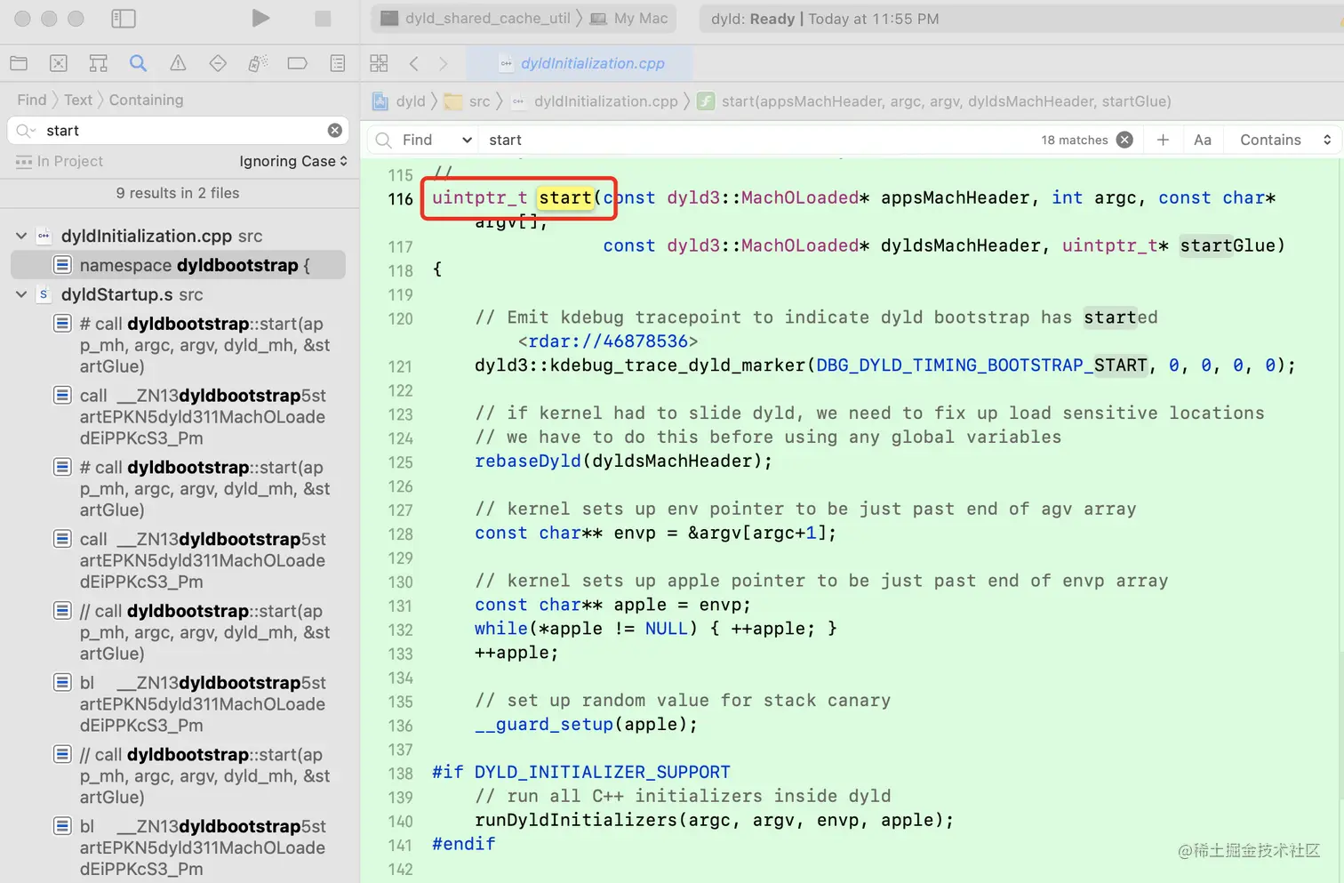Image resolution: width=1344 pixels, height=883 pixels.
Task: Click the dyld Ready activity status
Action: pos(825,19)
